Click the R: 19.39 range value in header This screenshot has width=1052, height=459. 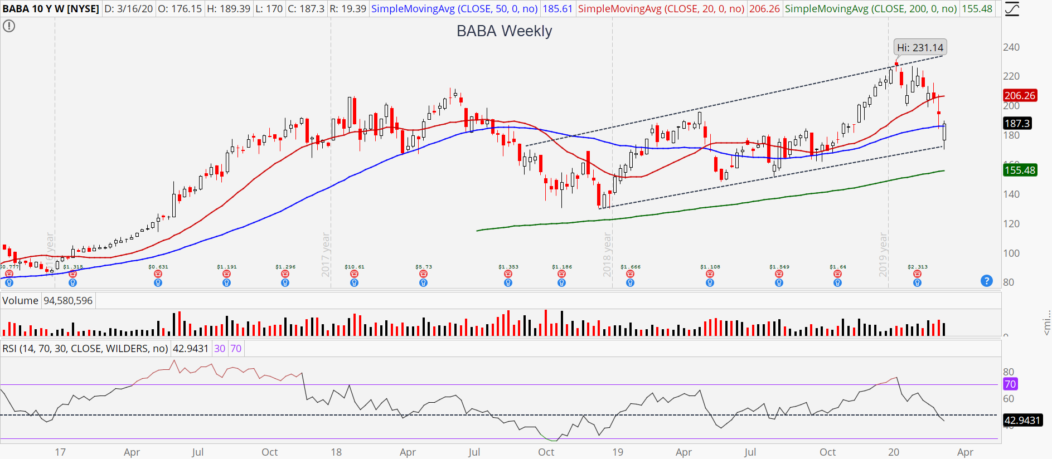pos(348,9)
